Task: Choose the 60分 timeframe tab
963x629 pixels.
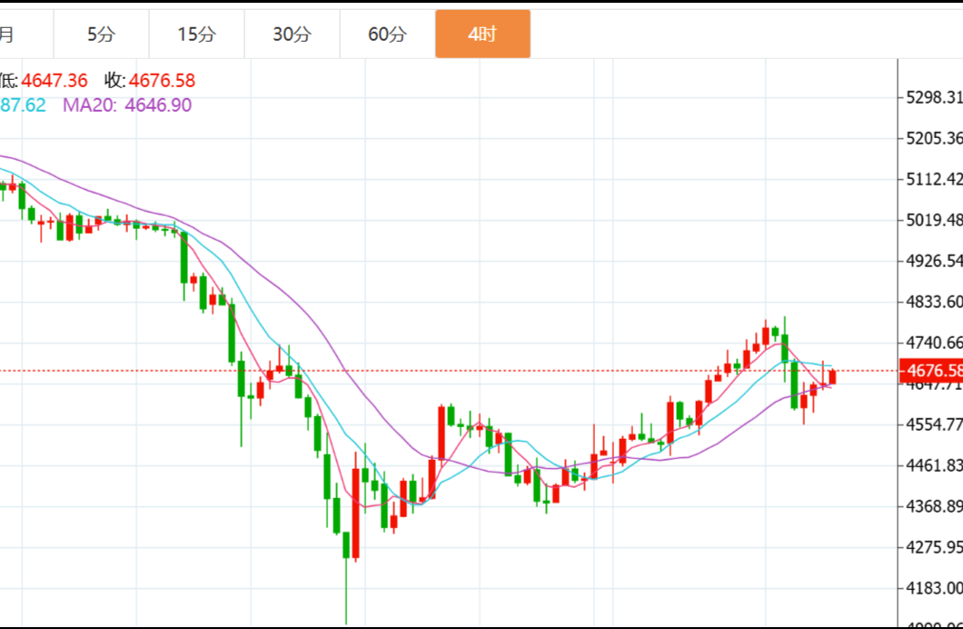Action: click(387, 35)
